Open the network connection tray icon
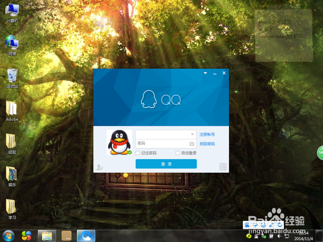Screen dimensions: 323x242 (x=287, y=236)
